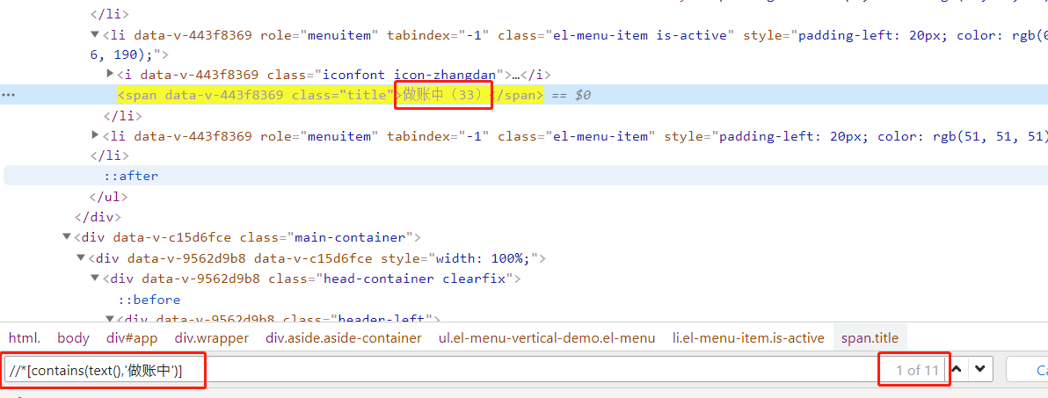Select div.wrapper breadcrumb item
Screen dimensions: 1048x398
[x=212, y=338]
